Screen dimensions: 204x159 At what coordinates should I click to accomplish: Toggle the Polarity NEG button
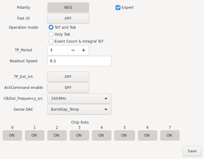tap(68, 8)
